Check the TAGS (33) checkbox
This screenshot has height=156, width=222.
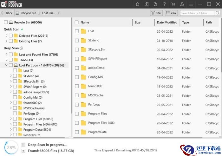11,60
